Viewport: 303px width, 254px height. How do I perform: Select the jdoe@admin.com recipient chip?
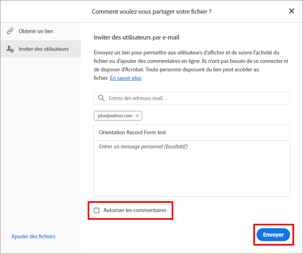[115, 116]
